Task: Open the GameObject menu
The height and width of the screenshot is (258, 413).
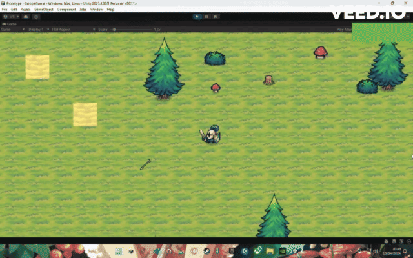Action: pos(44,10)
